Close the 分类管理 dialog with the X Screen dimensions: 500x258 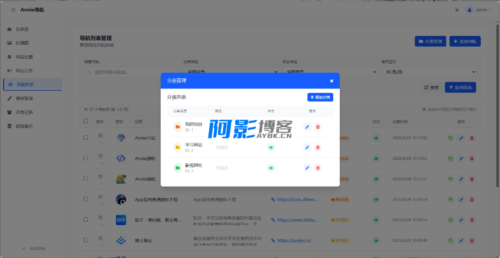point(331,81)
